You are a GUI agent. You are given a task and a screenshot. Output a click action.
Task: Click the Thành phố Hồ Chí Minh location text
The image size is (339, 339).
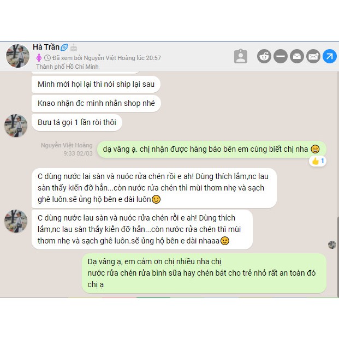(x=67, y=67)
